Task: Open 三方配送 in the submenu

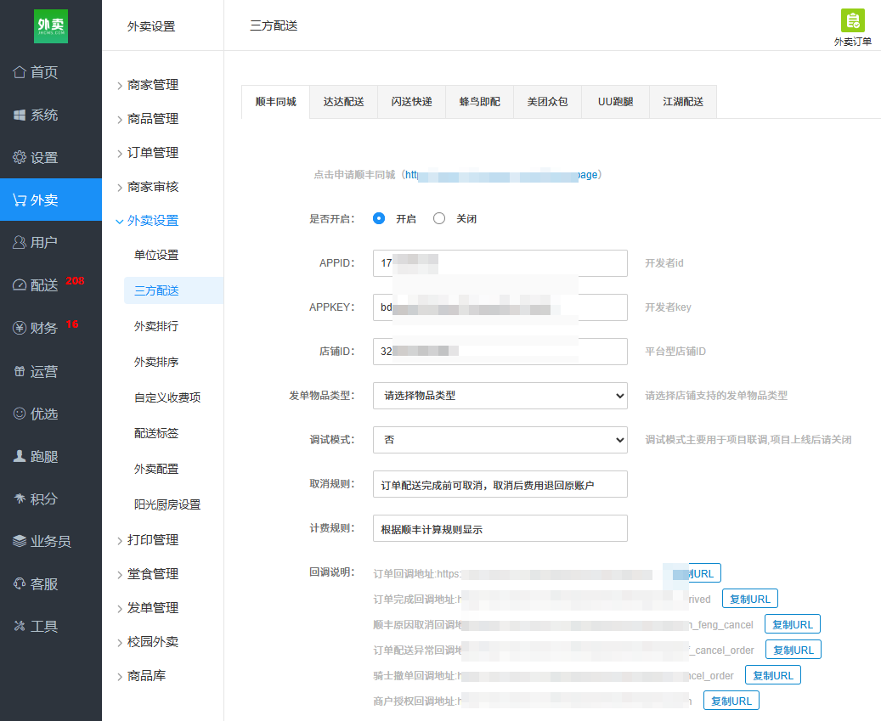Action: (173, 290)
